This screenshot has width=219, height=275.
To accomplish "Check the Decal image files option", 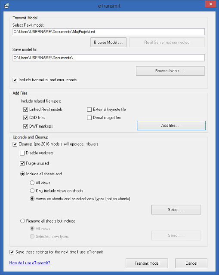I will pyautogui.click(x=89, y=118).
